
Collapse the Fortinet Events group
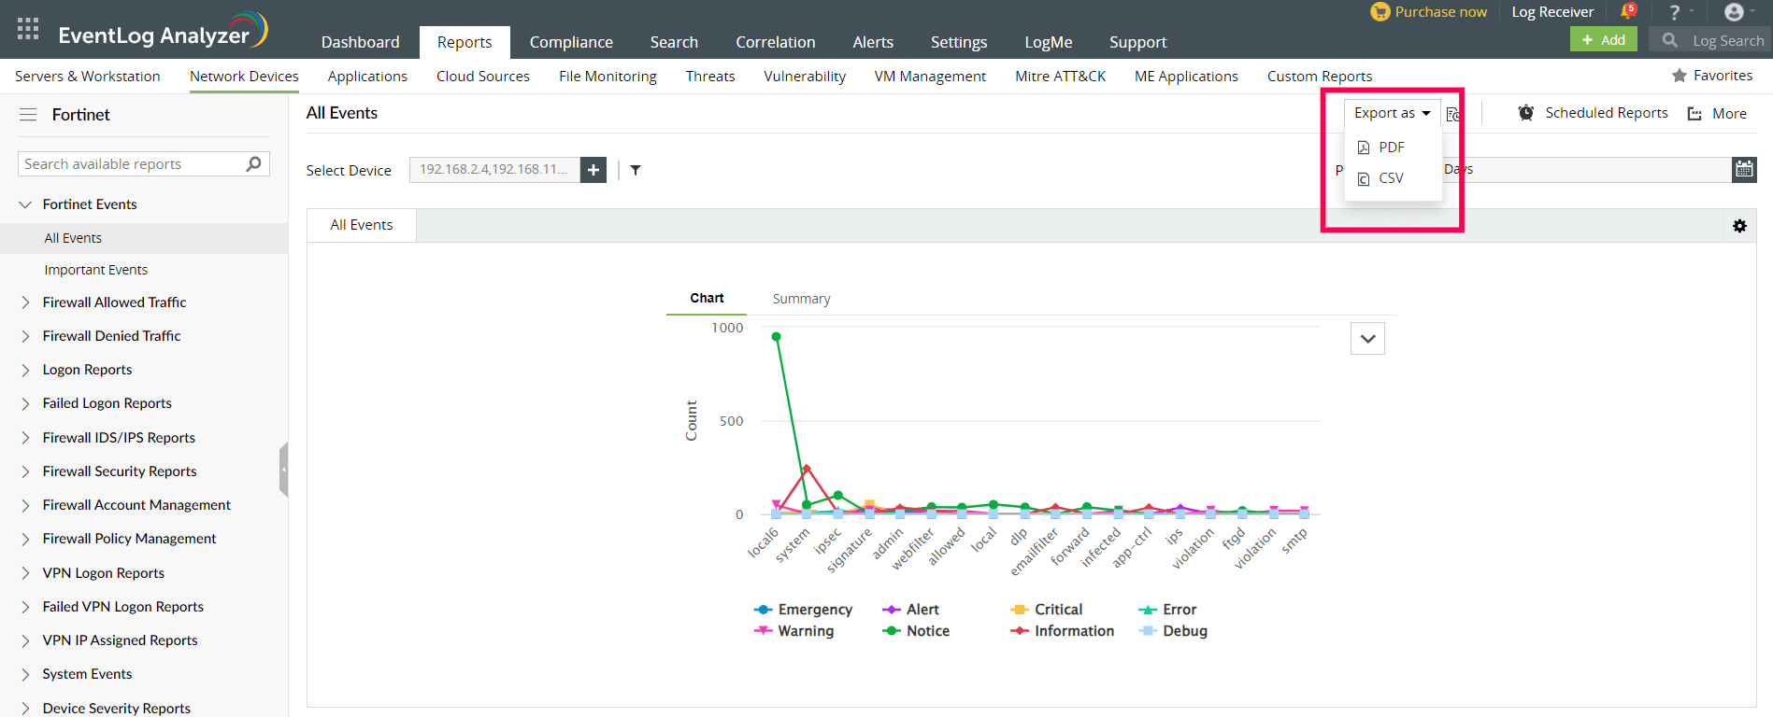coord(25,204)
